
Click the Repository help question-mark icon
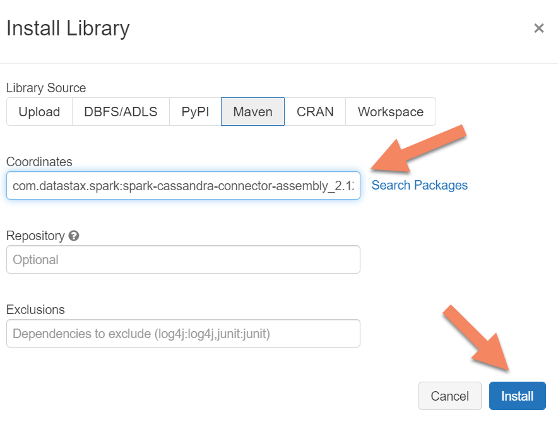click(74, 236)
